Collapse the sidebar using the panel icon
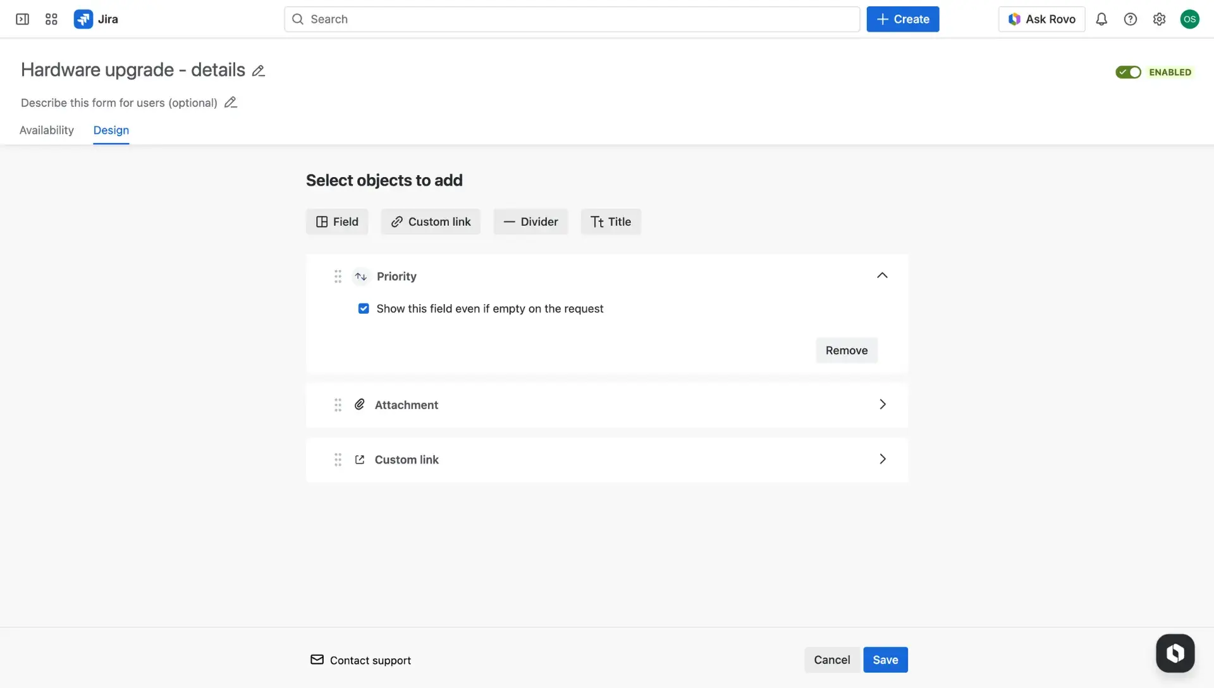The image size is (1214, 688). coord(22,19)
